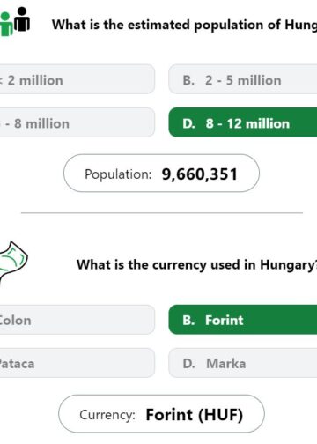
Task: Select the less than 2 million answer
Action: click(x=77, y=79)
